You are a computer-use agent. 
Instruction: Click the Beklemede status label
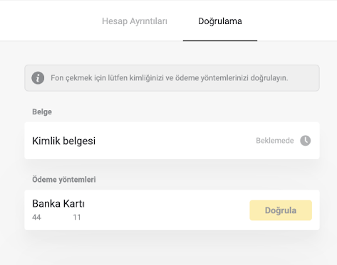tap(275, 141)
